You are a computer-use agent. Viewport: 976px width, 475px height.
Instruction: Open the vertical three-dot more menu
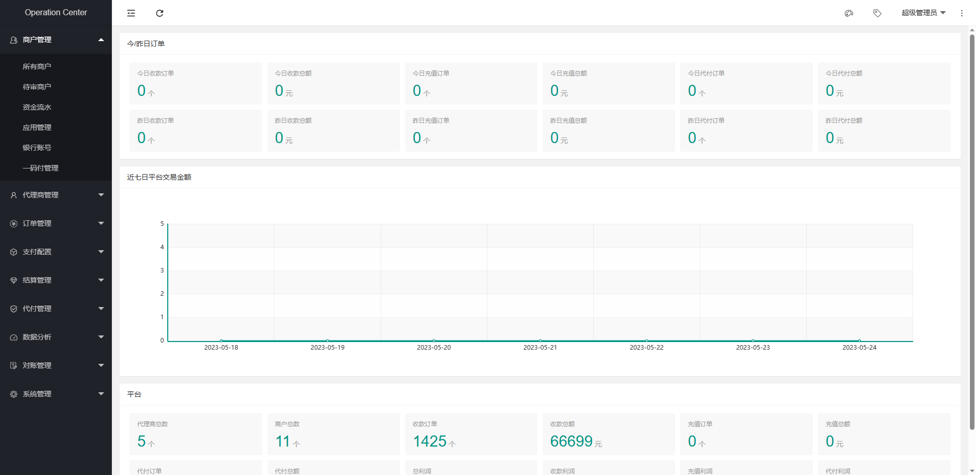point(962,13)
